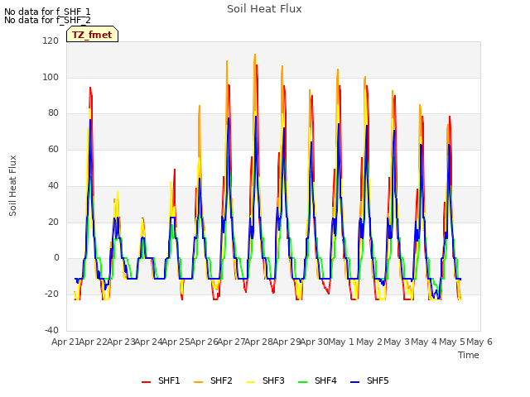
Task: Click the vertical Soil Heat Flux axis label
Action: (12, 186)
